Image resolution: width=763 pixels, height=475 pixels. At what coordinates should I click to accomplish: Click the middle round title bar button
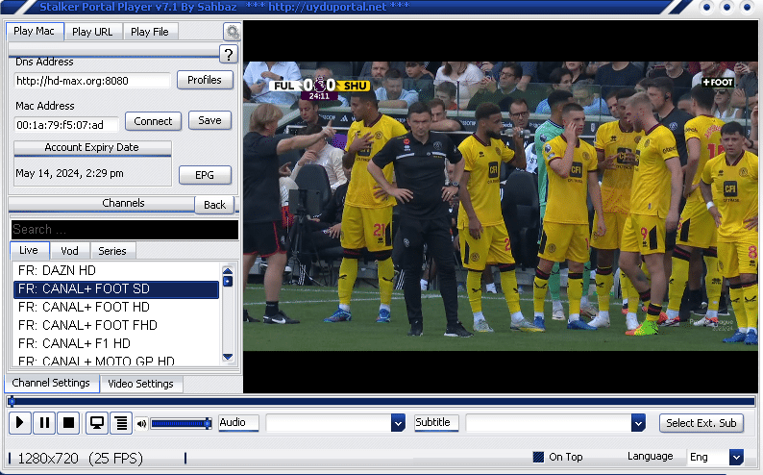[x=726, y=8]
